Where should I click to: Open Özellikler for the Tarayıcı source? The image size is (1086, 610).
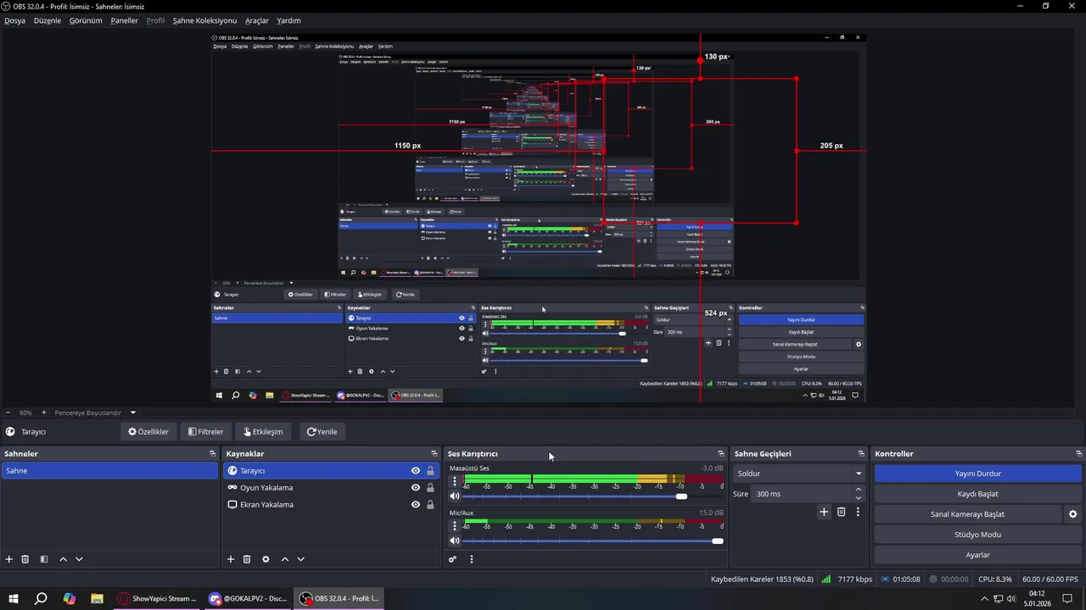tap(148, 431)
